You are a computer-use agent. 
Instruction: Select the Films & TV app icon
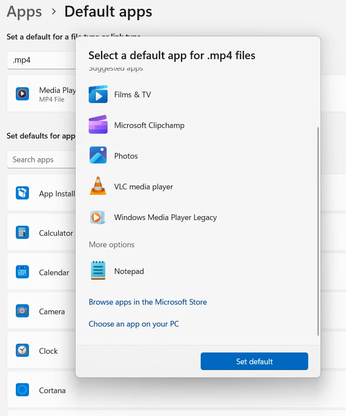[98, 94]
